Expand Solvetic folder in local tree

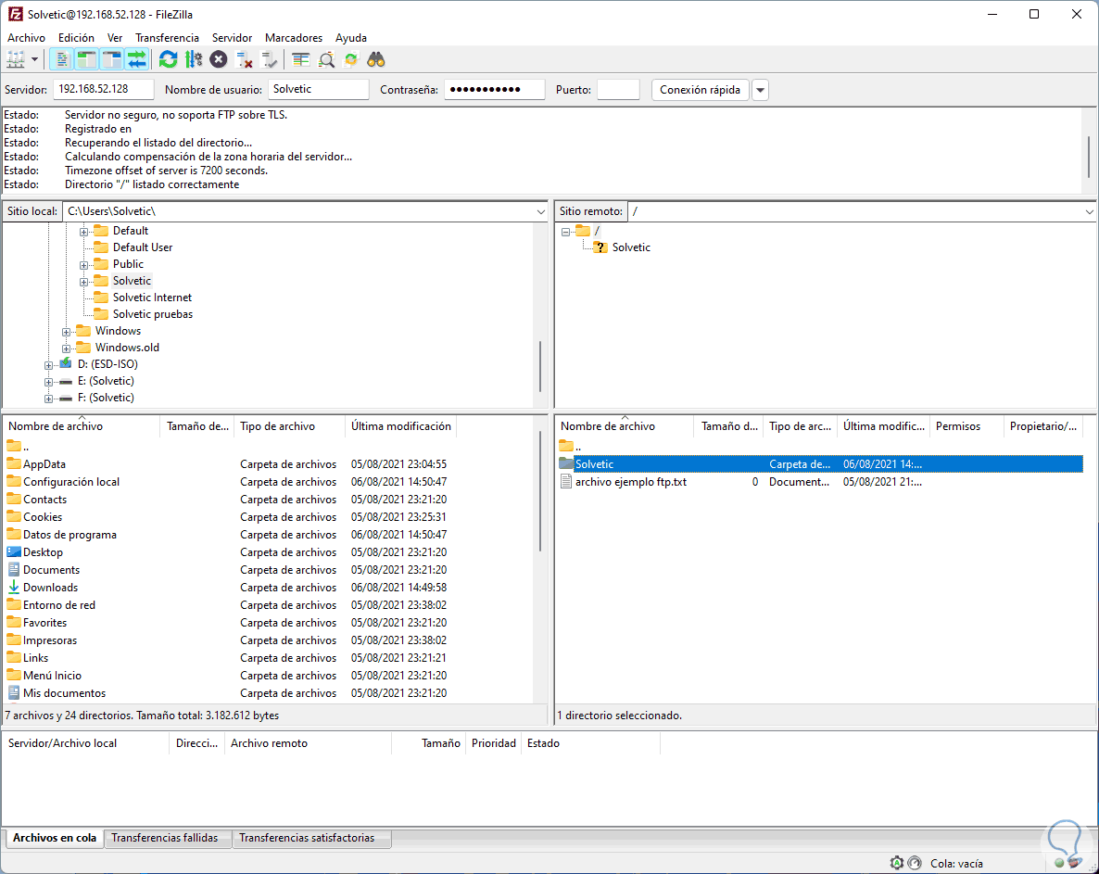(83, 282)
